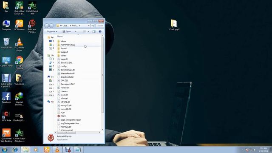Image resolution: width=272 pixels, height=153 pixels.
Task: Select the Prince of Persia desktop shortcut
Action: tap(32, 26)
